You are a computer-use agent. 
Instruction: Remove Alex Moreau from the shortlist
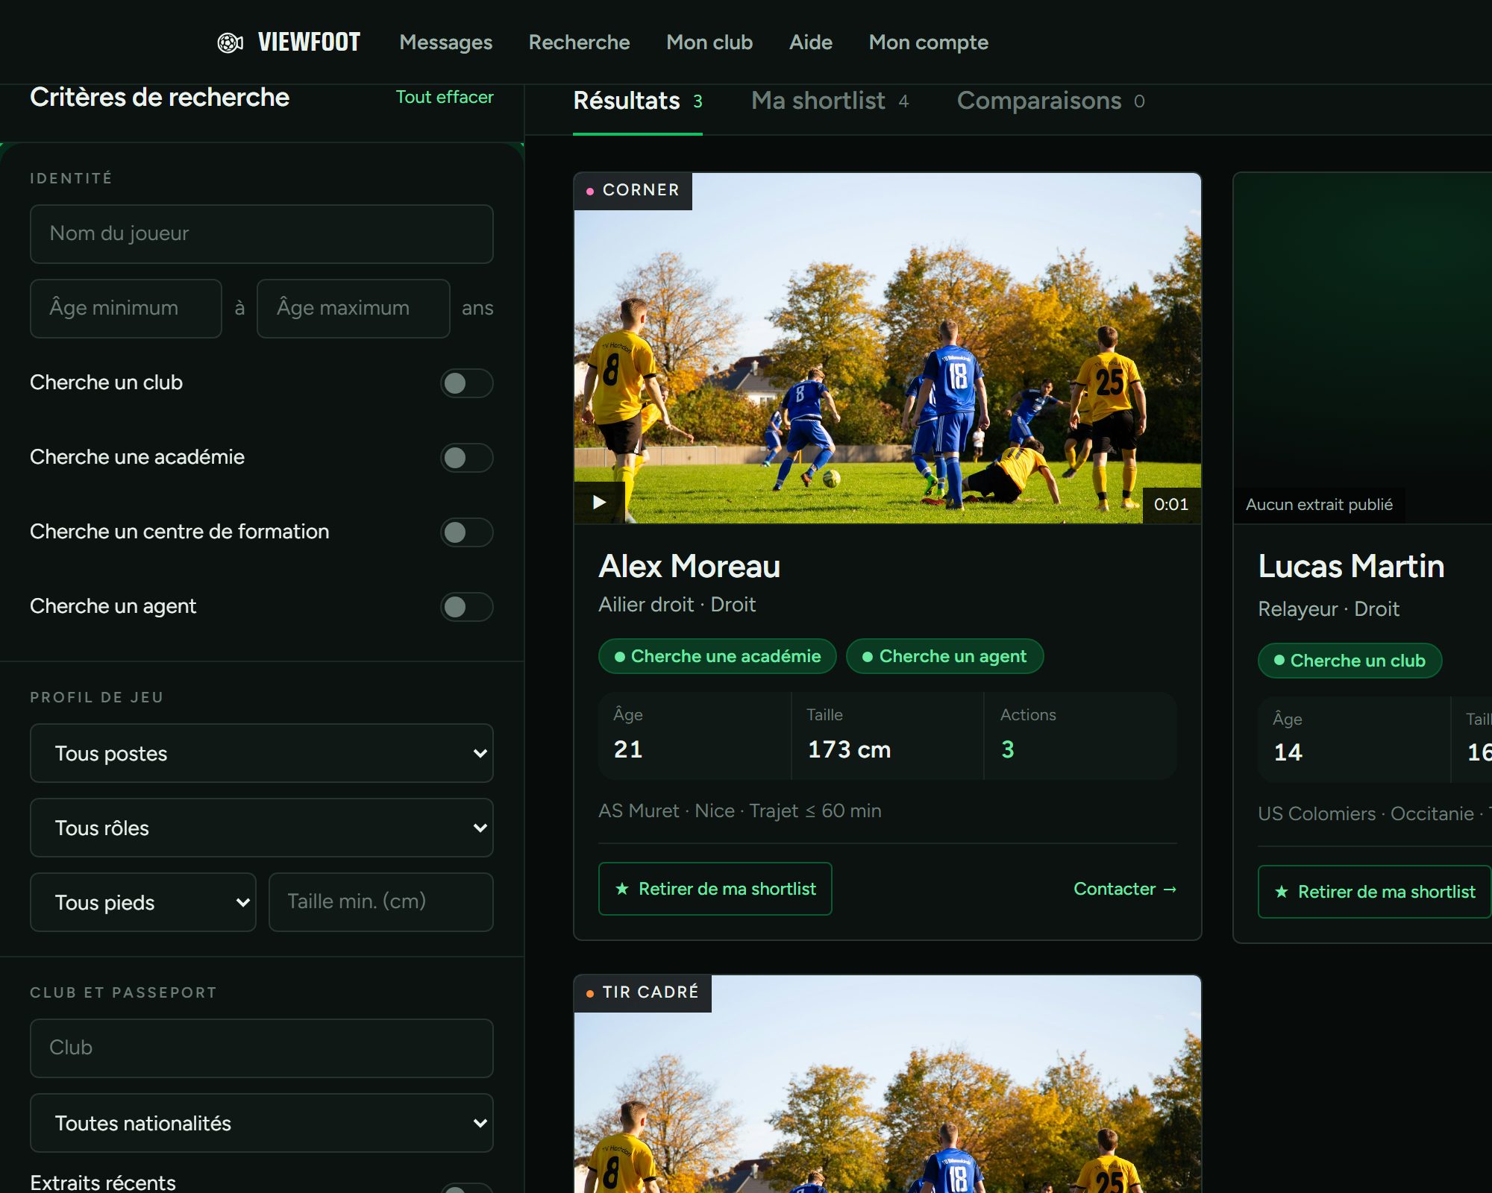[715, 889]
